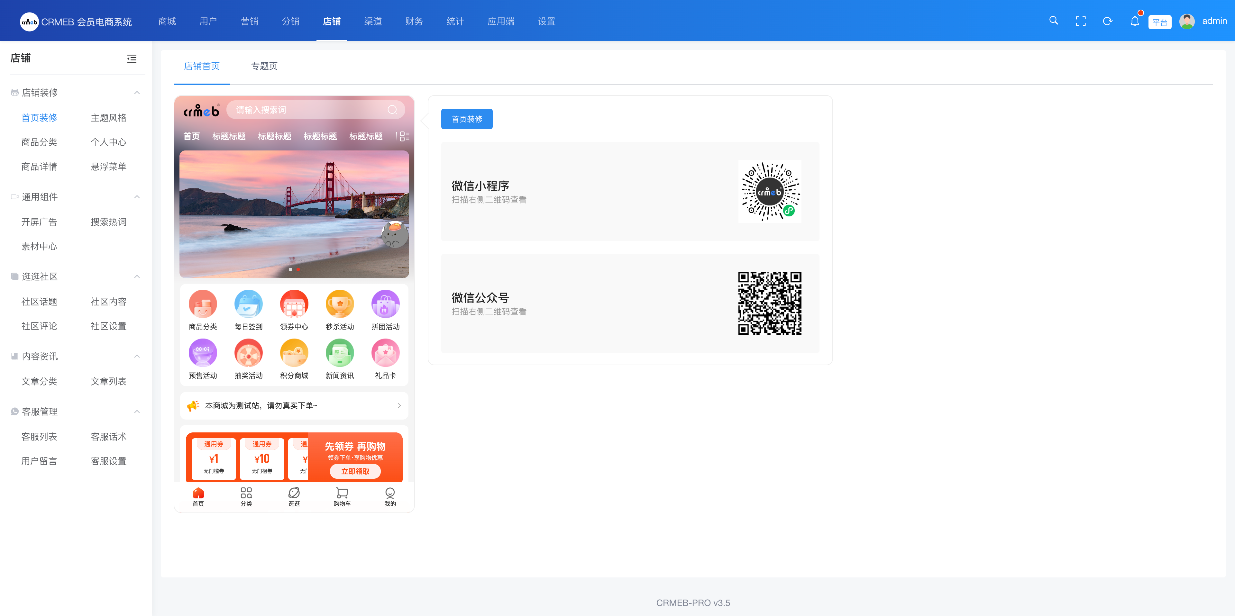Switch to the 专题页 tab
Image resolution: width=1235 pixels, height=616 pixels.
pos(264,66)
